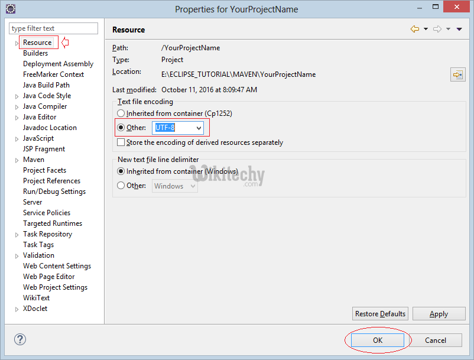Open the Project Facets page
474x360 pixels.
[44, 170]
